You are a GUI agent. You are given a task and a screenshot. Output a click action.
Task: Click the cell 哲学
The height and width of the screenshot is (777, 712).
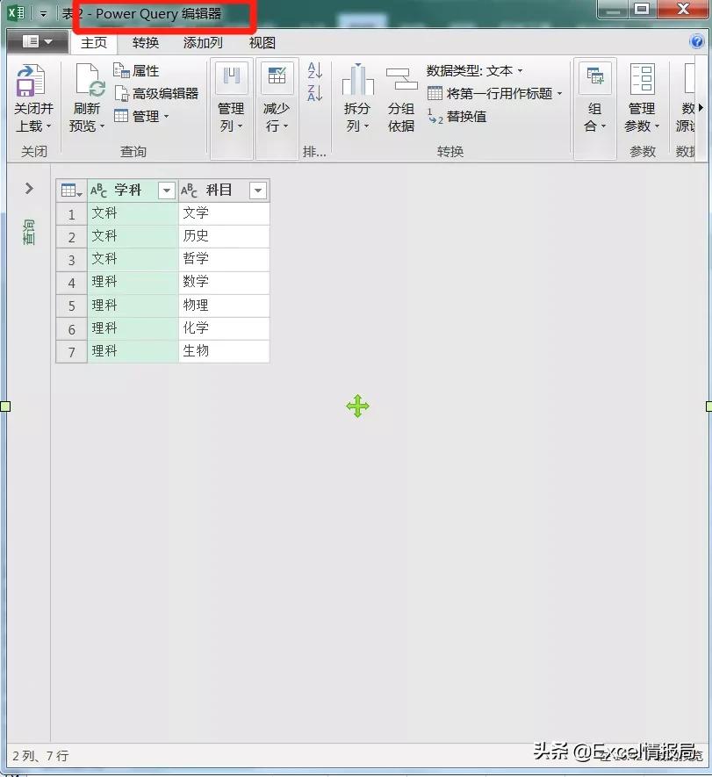click(x=224, y=259)
